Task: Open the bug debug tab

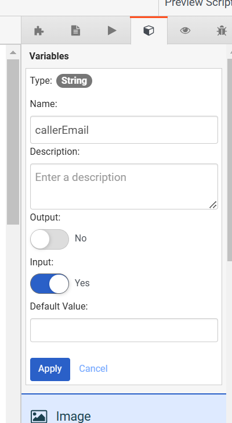Action: pos(221,30)
